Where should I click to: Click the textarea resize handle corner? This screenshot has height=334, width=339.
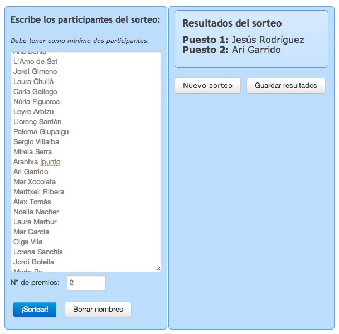pos(158,269)
